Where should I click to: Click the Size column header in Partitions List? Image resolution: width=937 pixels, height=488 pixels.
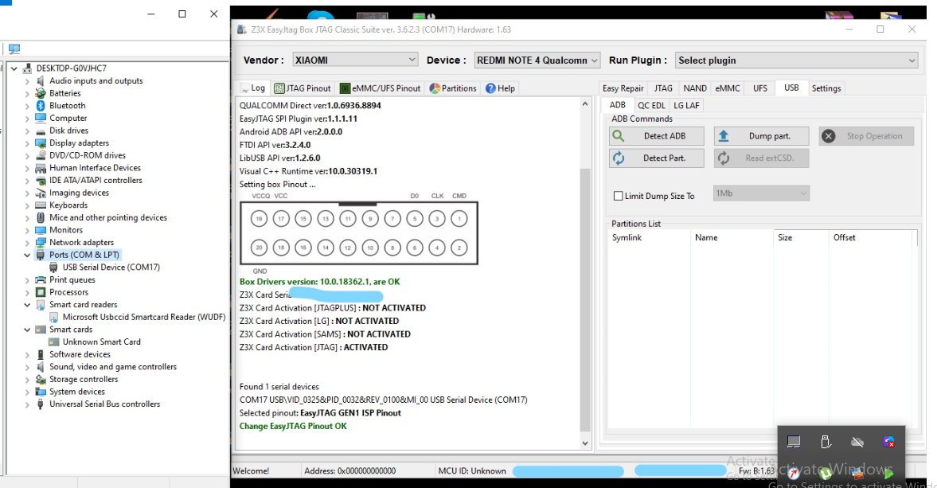(785, 237)
